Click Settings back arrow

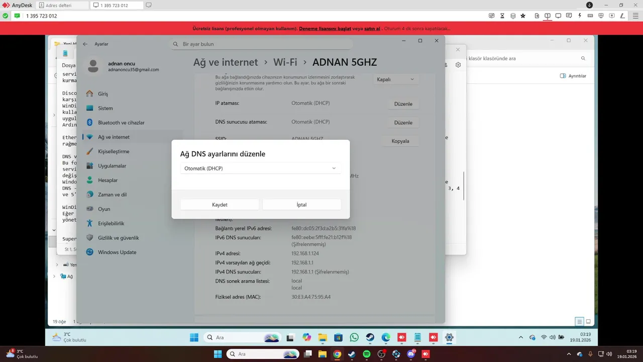point(85,44)
